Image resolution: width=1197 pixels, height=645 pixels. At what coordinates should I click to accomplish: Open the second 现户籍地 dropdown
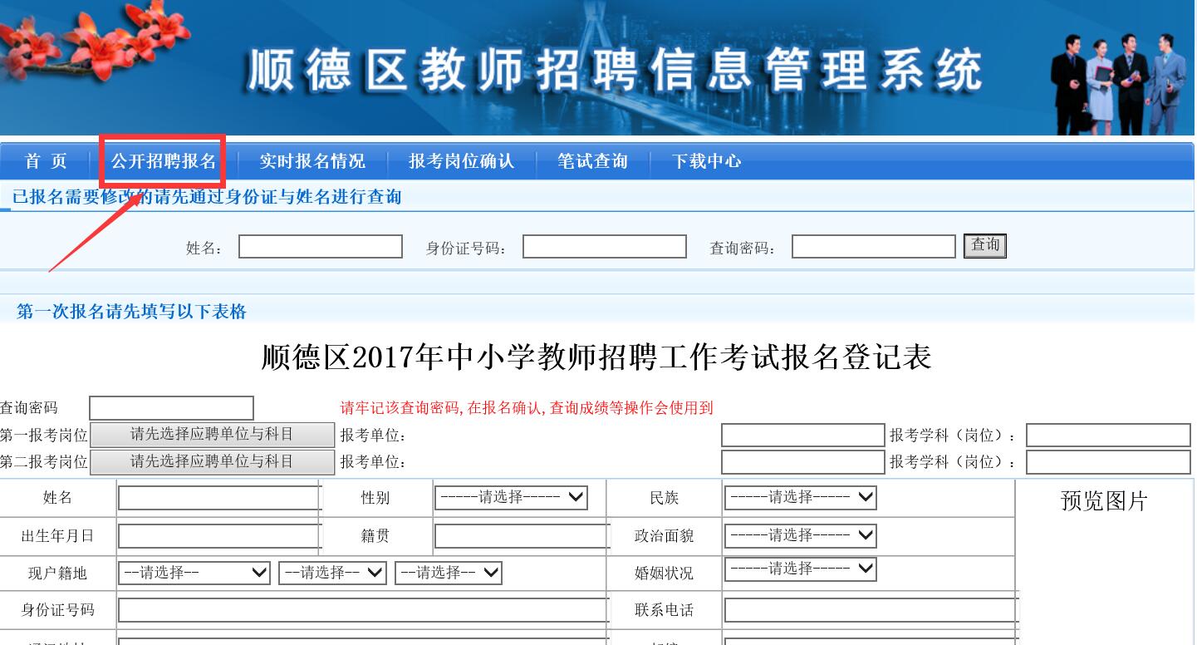click(333, 573)
